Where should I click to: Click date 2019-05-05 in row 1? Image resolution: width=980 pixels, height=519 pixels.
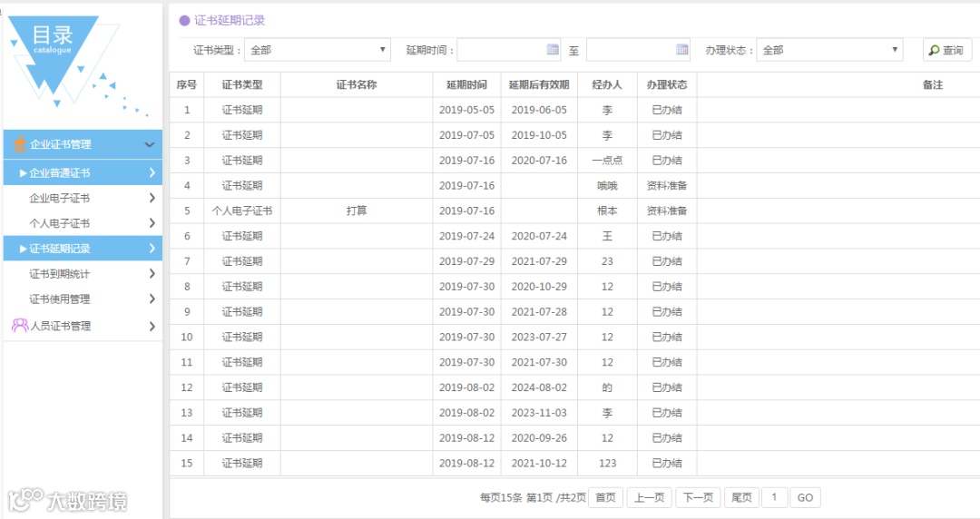pos(466,110)
